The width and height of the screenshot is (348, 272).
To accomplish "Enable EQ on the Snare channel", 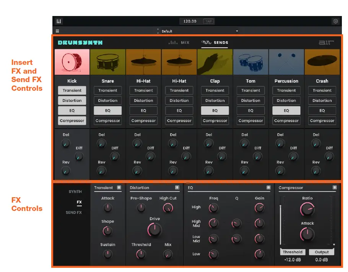I will point(107,110).
